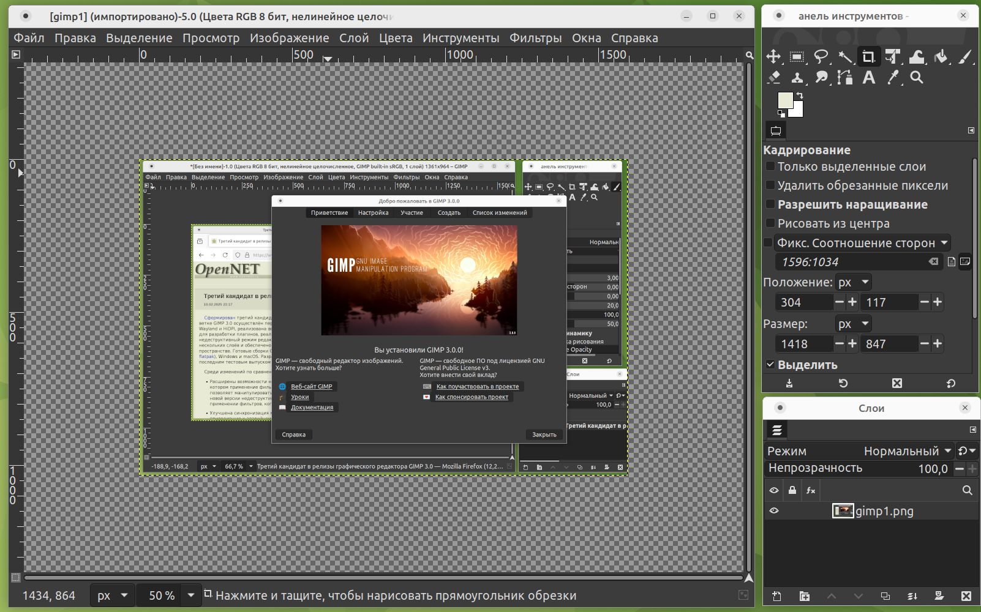Activate the Fuzzy Select magic wand
Viewport: 981px width, 612px height.
[x=845, y=57]
